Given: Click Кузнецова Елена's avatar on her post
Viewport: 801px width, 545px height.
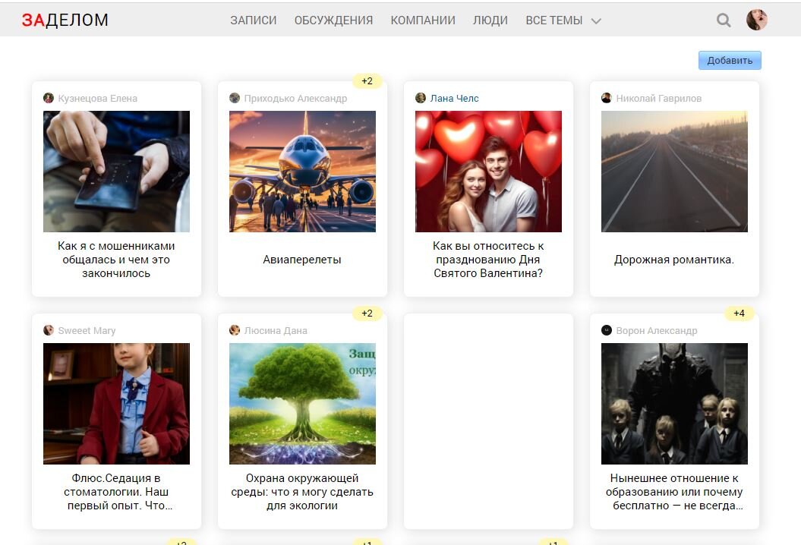Looking at the screenshot, I should tap(49, 97).
